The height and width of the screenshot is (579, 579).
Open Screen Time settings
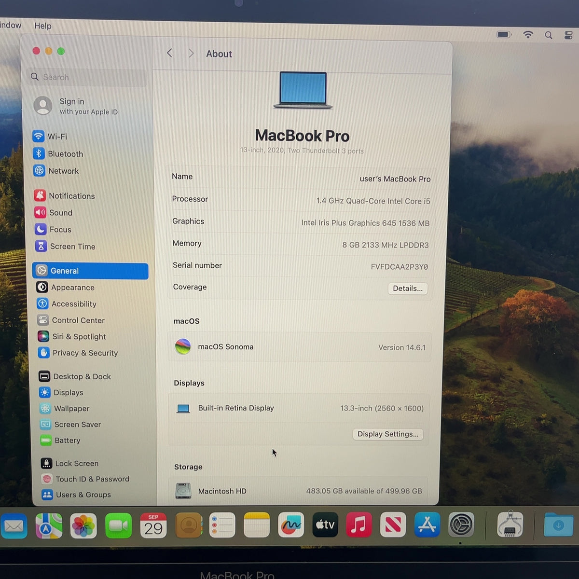pyautogui.click(x=65, y=247)
